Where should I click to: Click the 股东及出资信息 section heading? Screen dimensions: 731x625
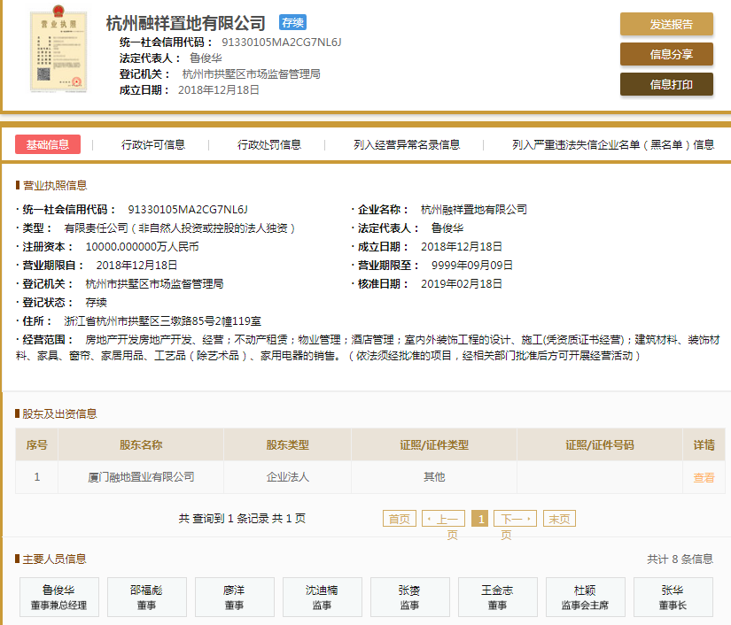[59, 413]
